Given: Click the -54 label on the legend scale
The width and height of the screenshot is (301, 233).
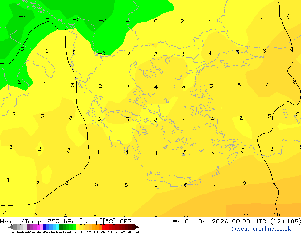Looking at the screenshot, I should coord(15,232).
